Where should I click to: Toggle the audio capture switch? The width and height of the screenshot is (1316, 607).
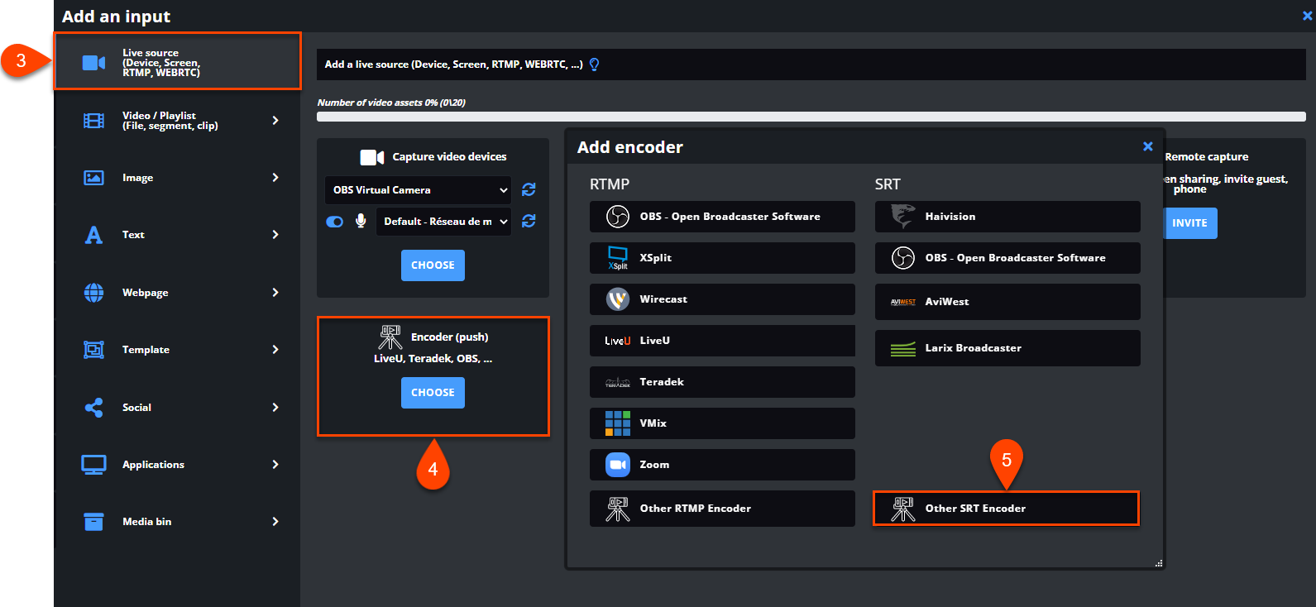(x=335, y=222)
